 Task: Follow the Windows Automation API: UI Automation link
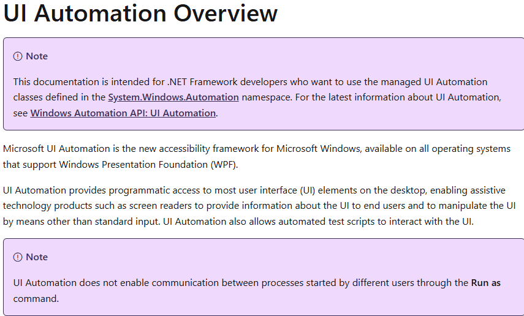pos(123,113)
